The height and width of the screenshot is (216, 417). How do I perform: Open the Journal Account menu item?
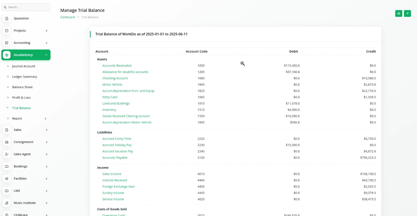pos(24,66)
